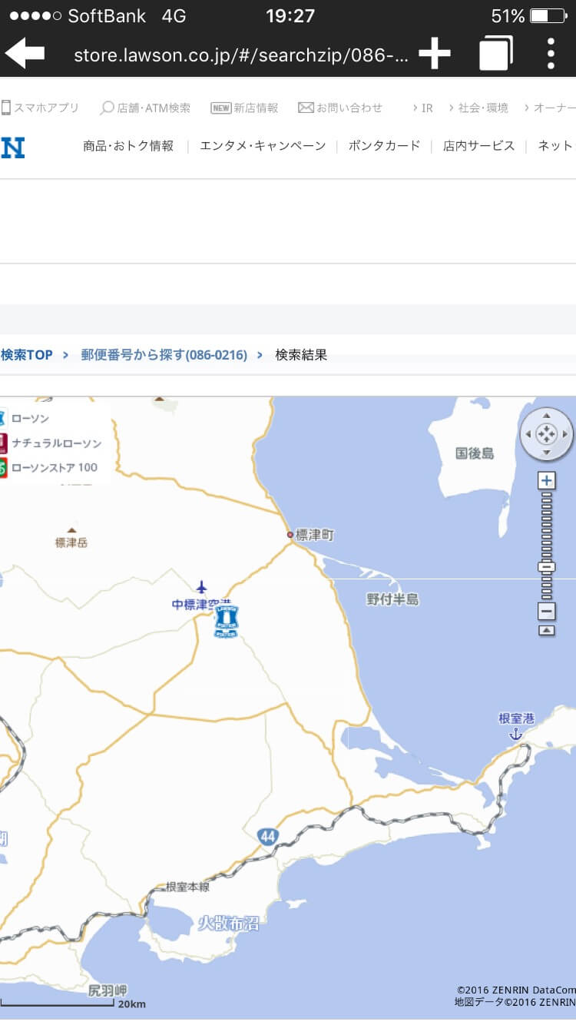Go to 検索TOP breadcrumb
Image resolution: width=576 pixels, height=1025 pixels.
point(27,355)
